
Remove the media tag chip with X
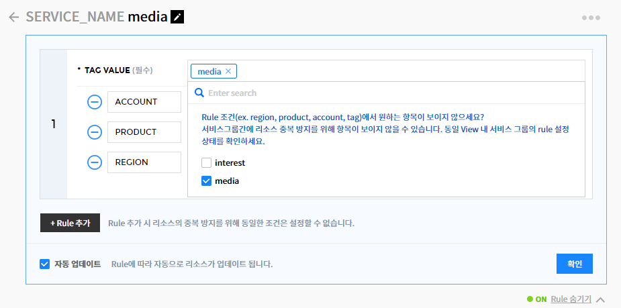228,71
